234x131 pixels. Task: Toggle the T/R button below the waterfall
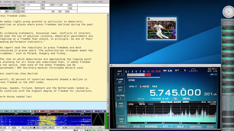(x=100, y=127)
